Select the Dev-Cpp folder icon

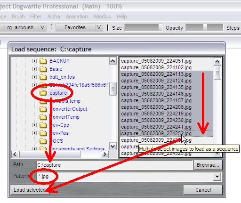click(x=43, y=125)
